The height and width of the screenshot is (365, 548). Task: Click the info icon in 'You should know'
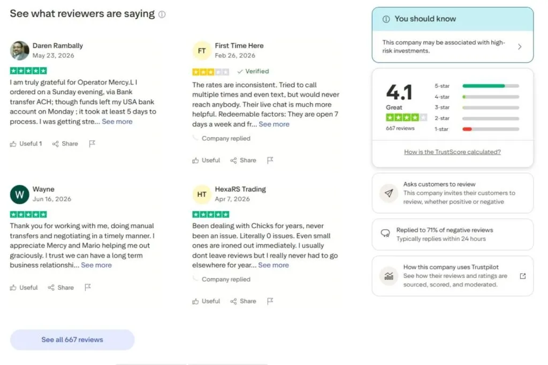pos(386,19)
